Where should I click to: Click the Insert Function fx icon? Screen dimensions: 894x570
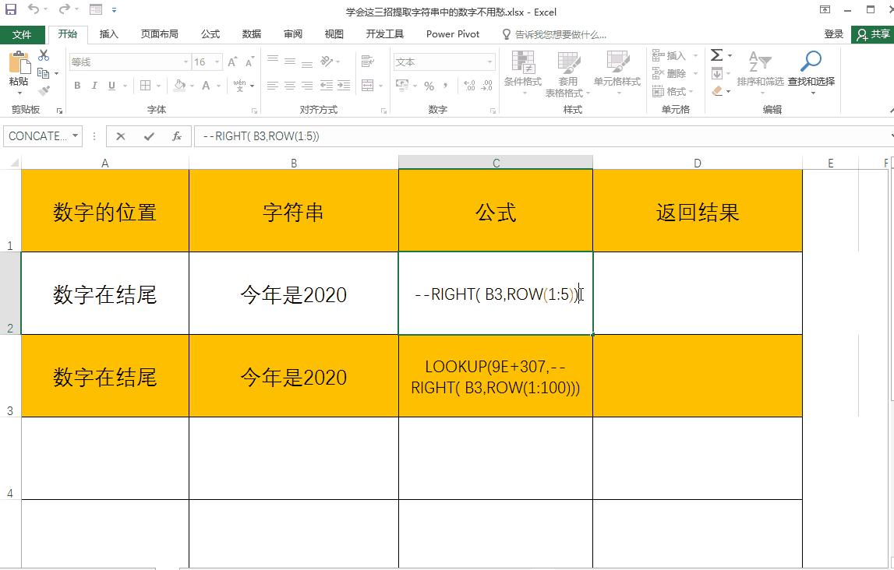(x=177, y=135)
